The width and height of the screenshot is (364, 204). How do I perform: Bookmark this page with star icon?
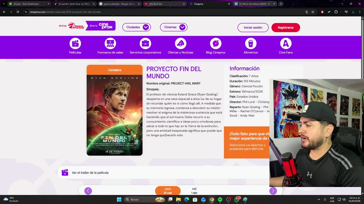313,12
